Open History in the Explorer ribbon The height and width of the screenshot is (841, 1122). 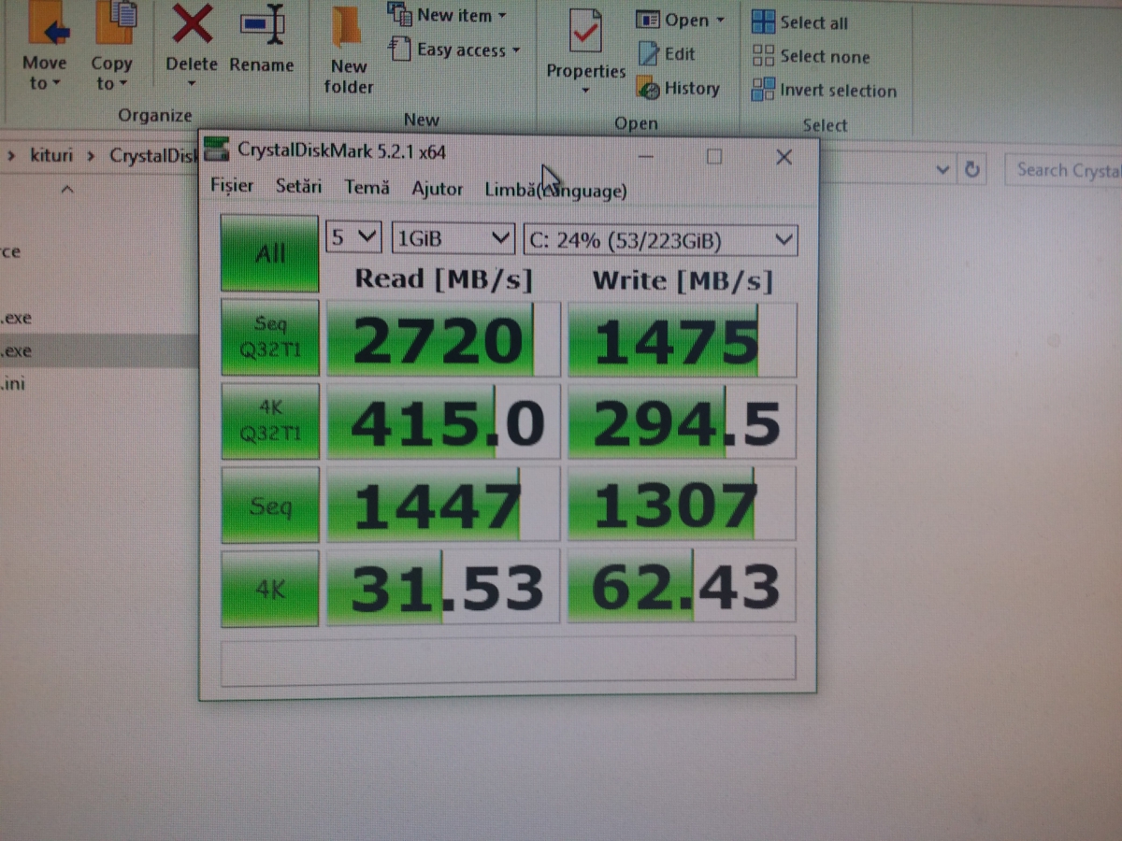pyautogui.click(x=679, y=89)
